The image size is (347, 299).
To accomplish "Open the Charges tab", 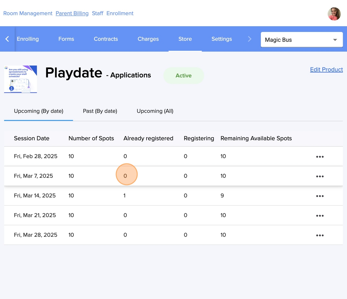I will pos(148,39).
